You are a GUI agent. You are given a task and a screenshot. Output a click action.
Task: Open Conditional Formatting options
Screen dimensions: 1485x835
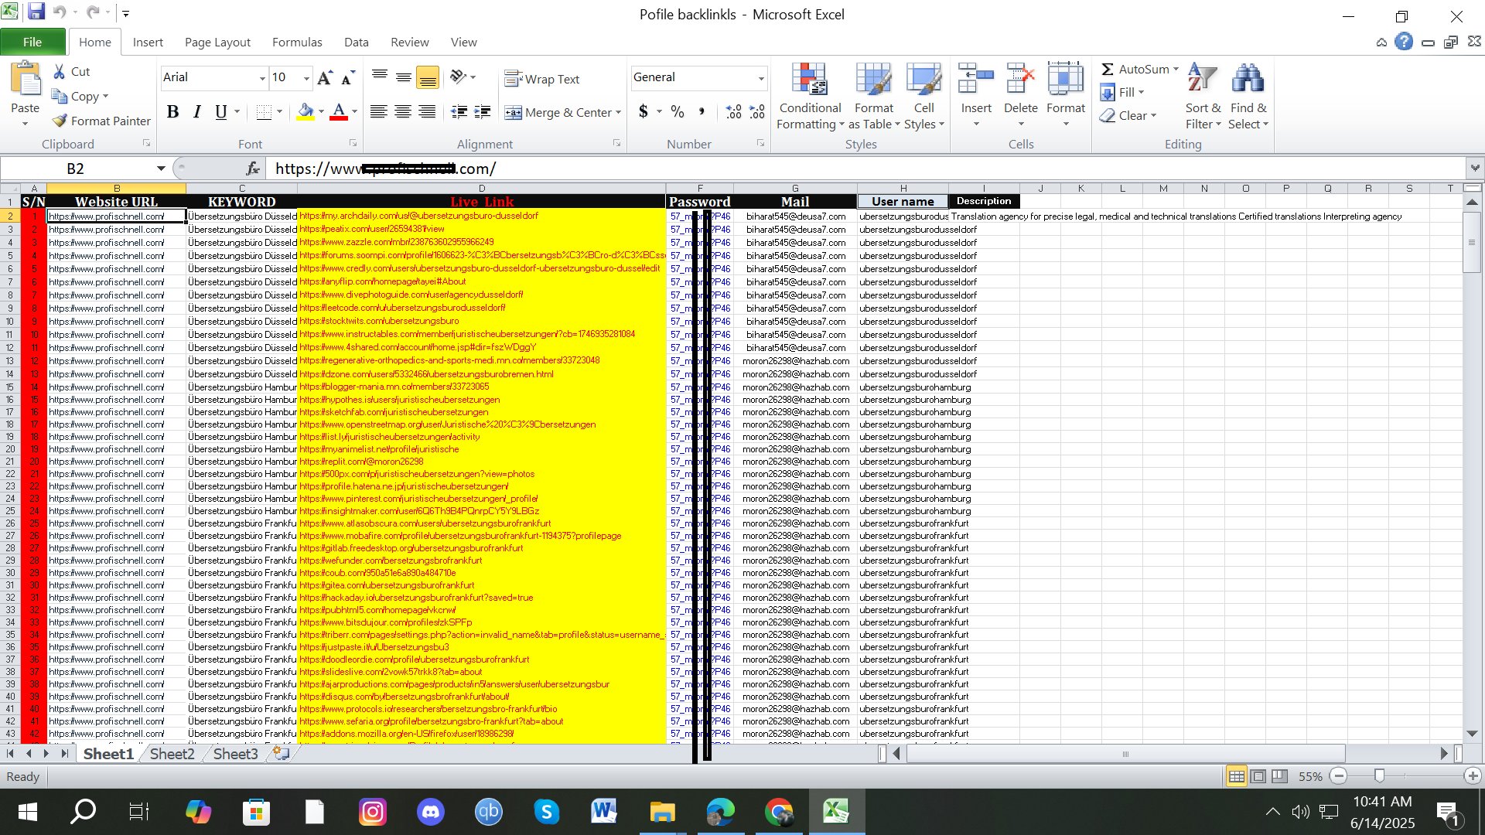click(809, 96)
